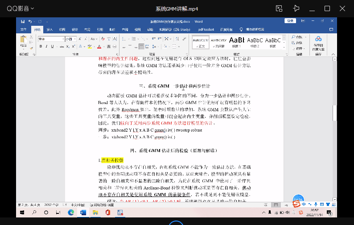
Task: Click the Word document vertical scrollbar thumb
Action: point(334,113)
